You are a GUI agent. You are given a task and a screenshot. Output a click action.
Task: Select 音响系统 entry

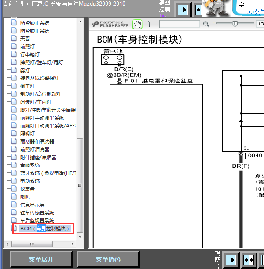coord(30,165)
